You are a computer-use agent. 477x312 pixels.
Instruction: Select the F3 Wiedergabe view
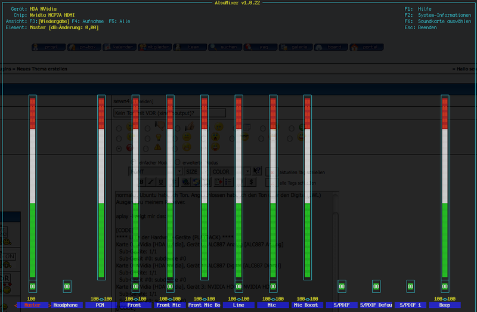[x=49, y=21]
